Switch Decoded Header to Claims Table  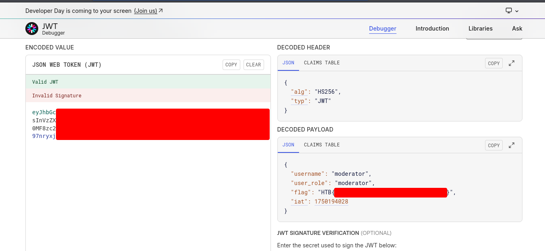pos(322,63)
